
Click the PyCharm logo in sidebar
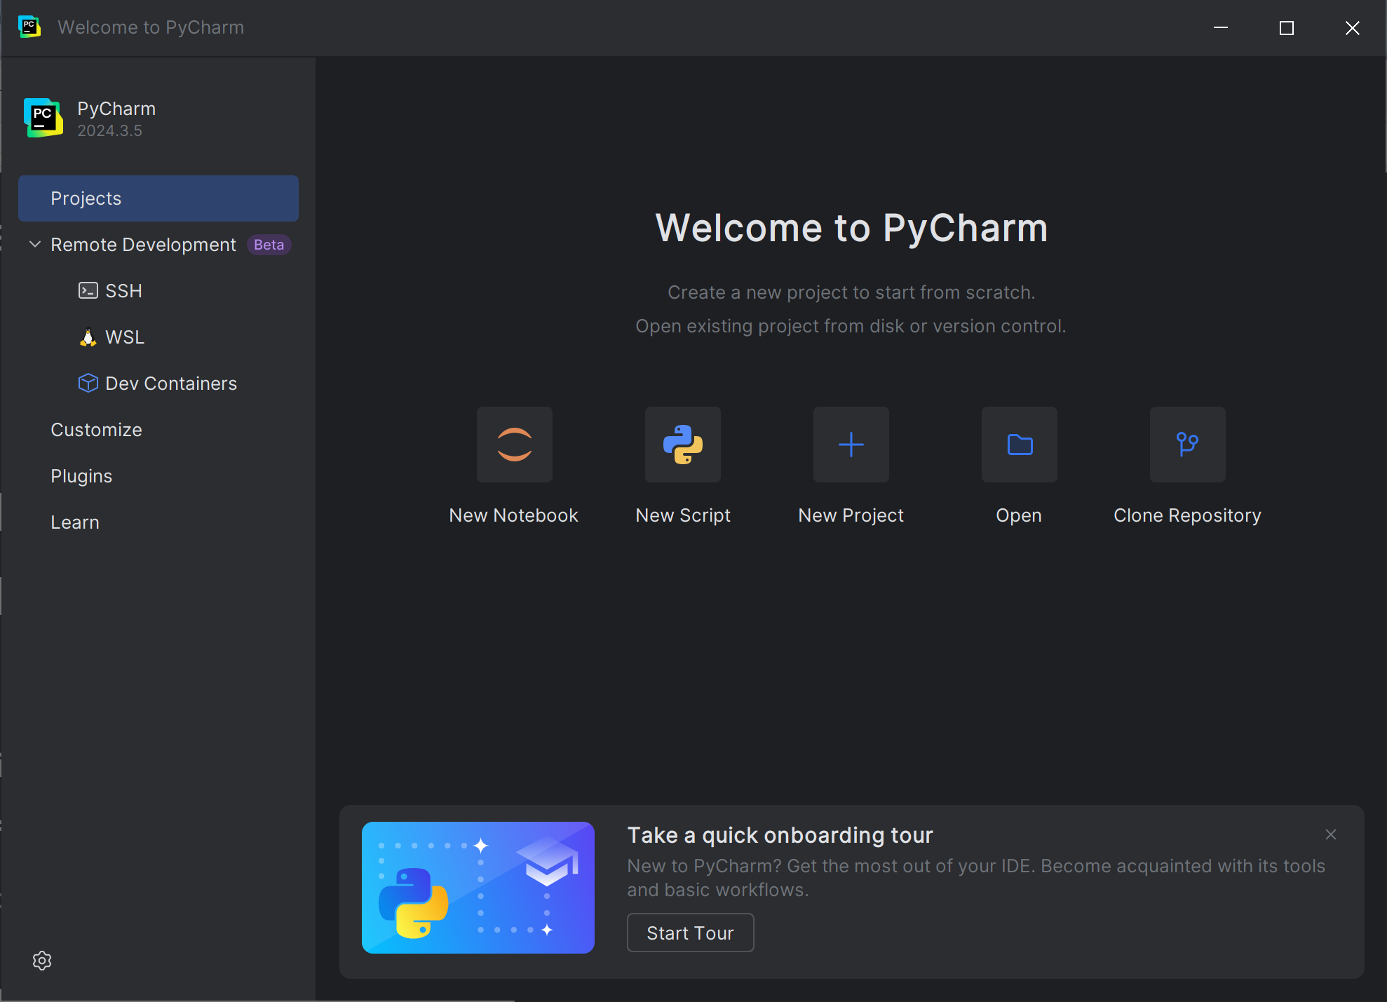43,118
